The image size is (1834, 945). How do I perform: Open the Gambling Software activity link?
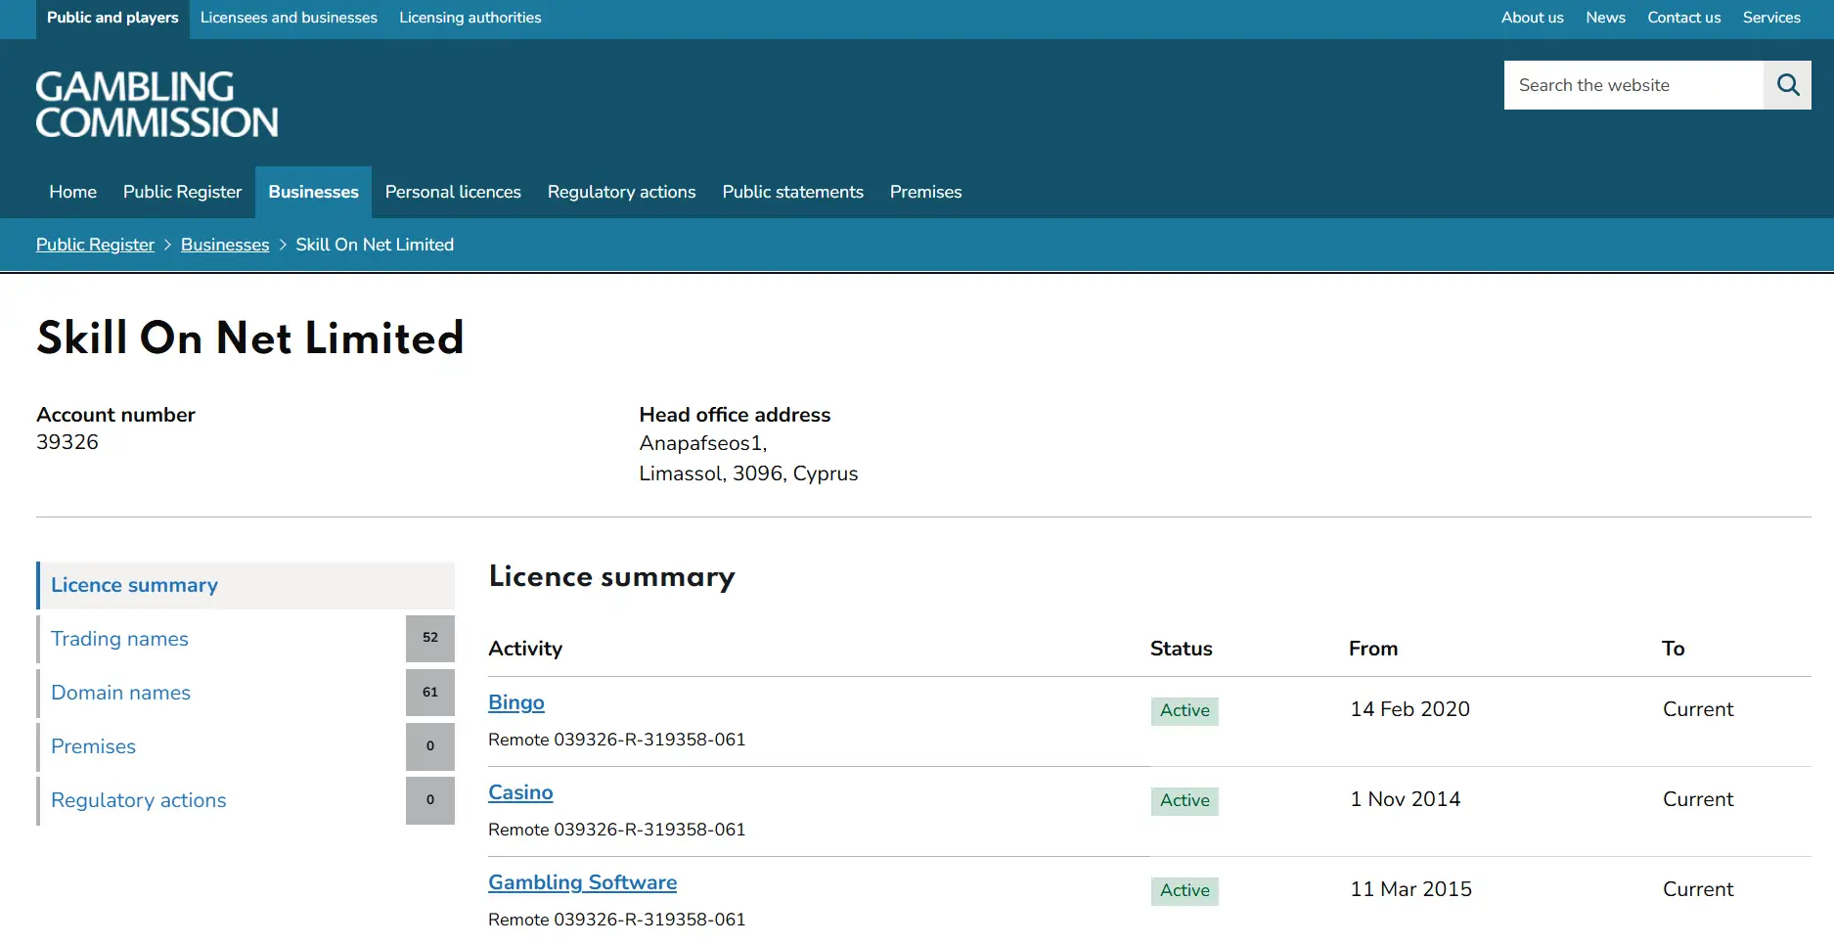click(x=583, y=882)
